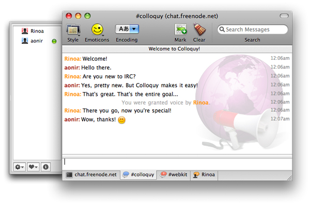
Task: Click the 12:07am timestamp
Action: click(x=280, y=119)
